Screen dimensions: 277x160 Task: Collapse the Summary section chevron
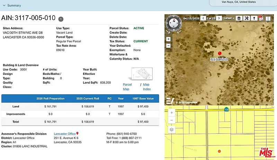pyautogui.click(x=4, y=6)
